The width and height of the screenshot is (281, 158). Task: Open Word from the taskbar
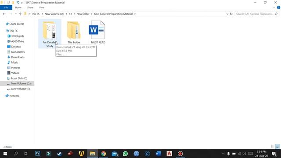(158, 154)
